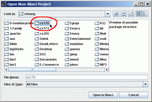The width and height of the screenshot is (152, 102).
Task: Select the Emacs folder icon
Action: tap(67, 28)
